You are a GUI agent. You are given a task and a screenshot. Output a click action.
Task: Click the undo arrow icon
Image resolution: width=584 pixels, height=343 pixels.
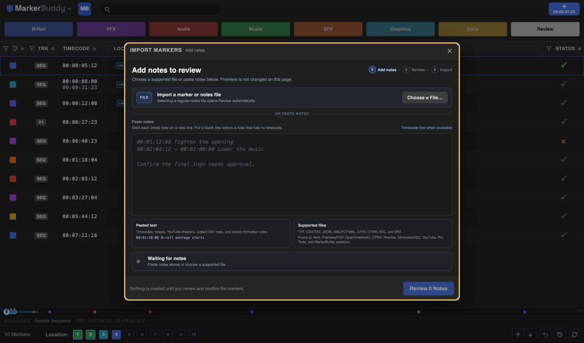pyautogui.click(x=545, y=334)
